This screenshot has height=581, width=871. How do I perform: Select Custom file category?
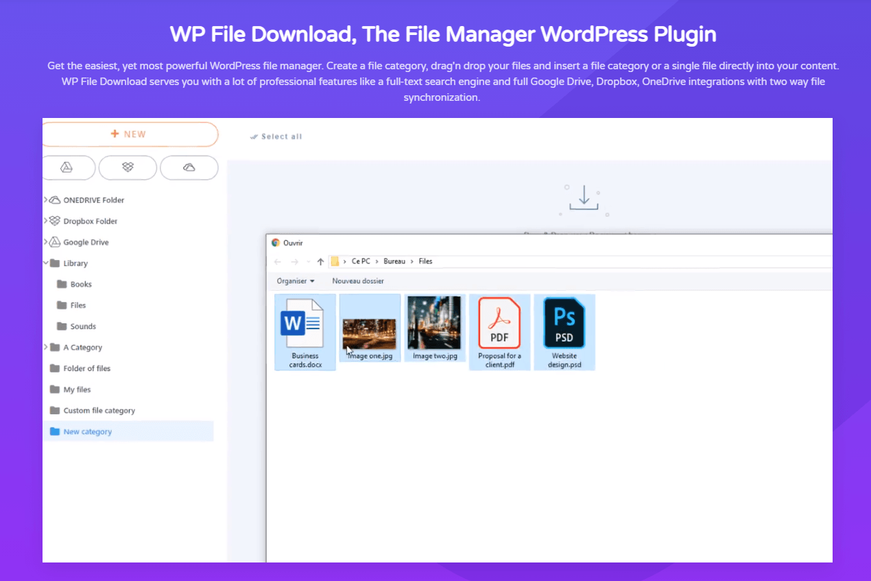click(99, 411)
